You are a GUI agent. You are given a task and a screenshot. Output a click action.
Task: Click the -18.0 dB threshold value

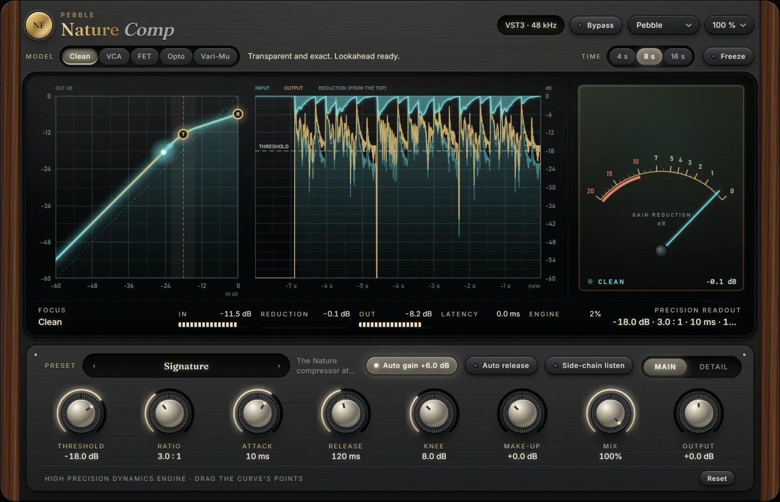tap(81, 457)
